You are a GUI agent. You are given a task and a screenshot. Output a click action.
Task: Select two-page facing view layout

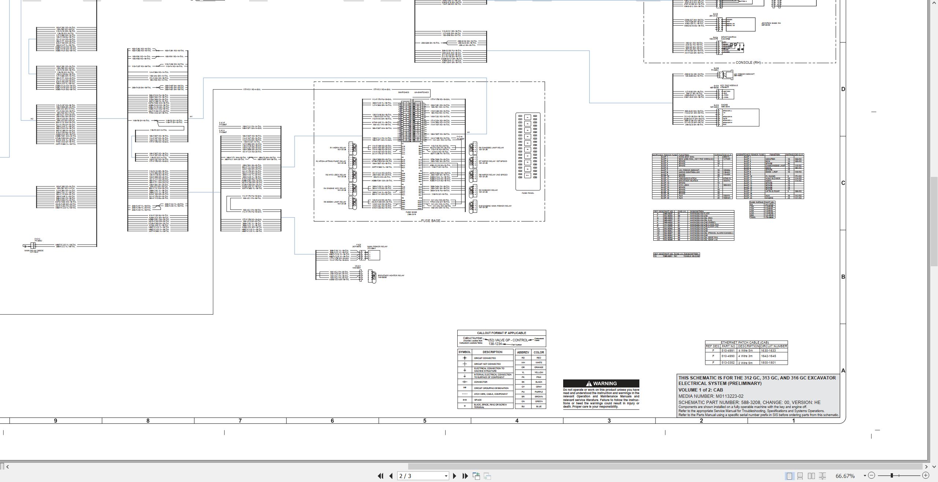click(812, 476)
